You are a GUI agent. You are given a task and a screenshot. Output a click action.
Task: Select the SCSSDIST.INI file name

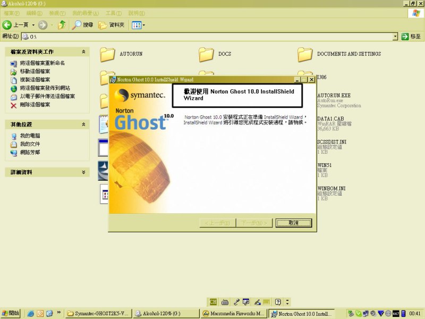(x=331, y=142)
